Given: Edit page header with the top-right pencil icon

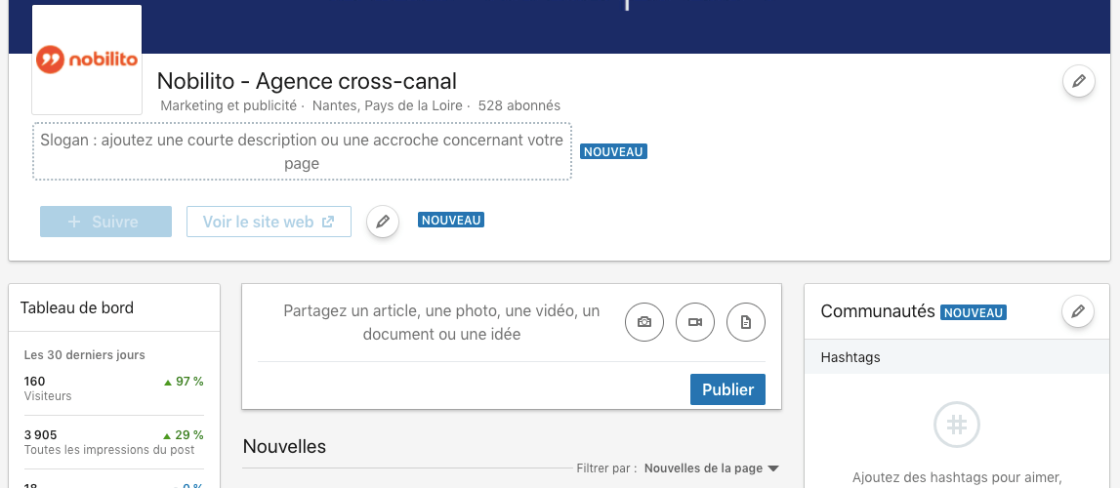Looking at the screenshot, I should 1078,81.
